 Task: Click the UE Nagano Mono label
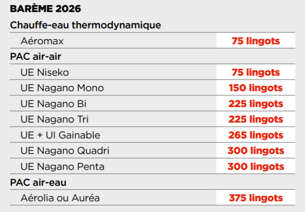[62, 88]
